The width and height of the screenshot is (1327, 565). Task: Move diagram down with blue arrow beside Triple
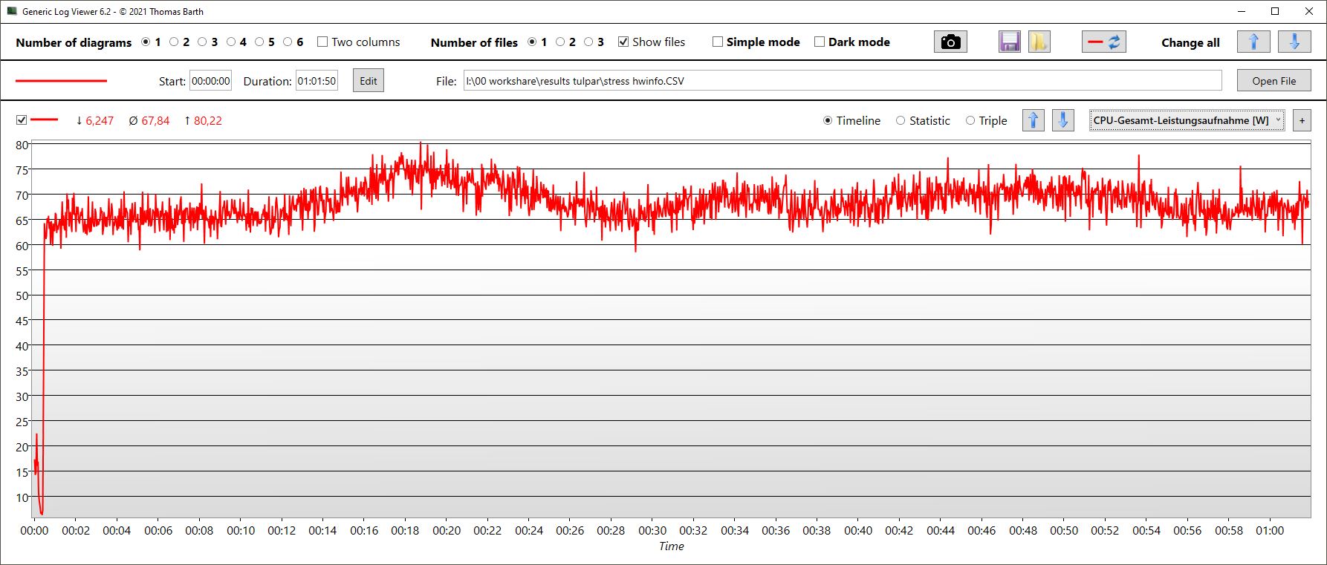(x=1063, y=120)
